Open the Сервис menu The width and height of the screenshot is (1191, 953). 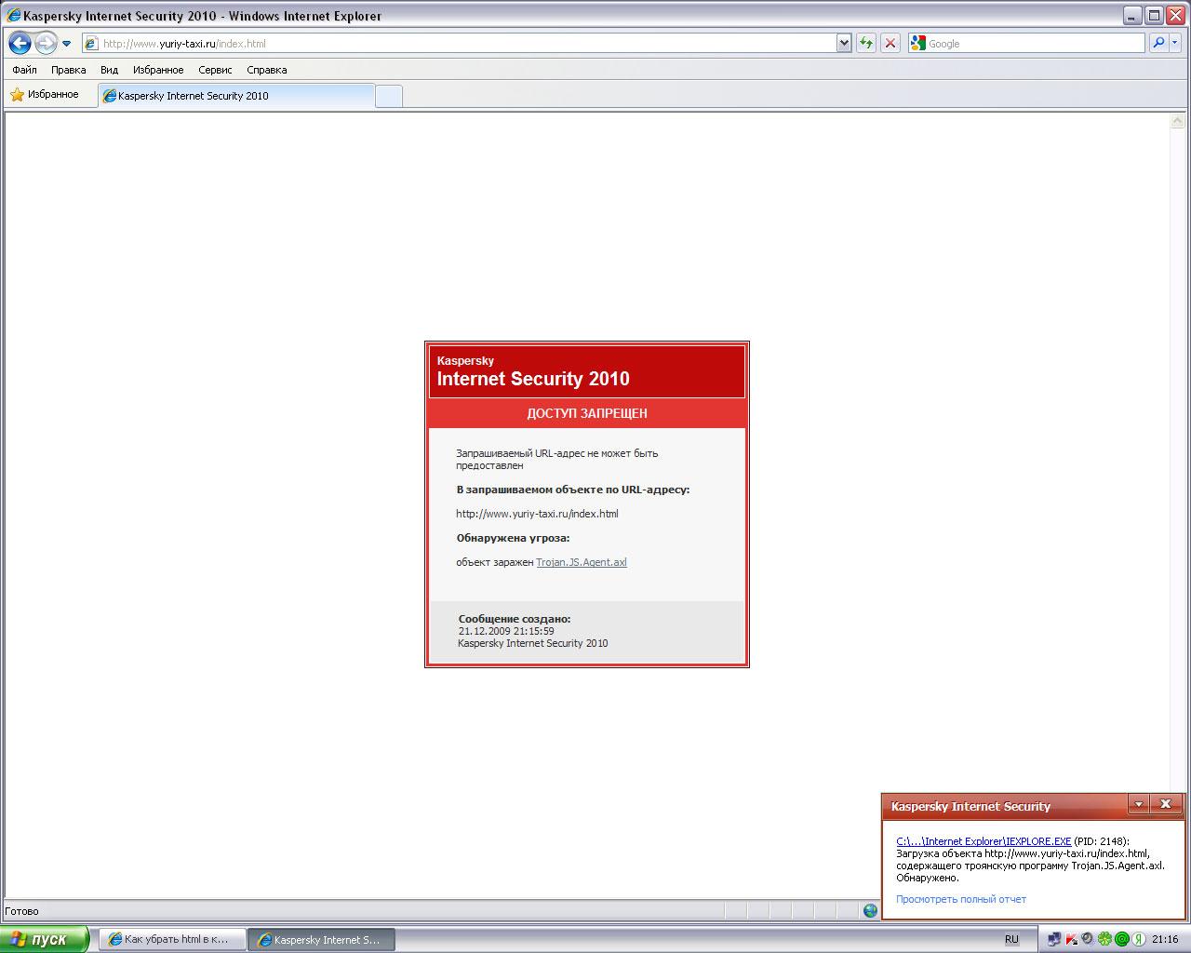(215, 70)
